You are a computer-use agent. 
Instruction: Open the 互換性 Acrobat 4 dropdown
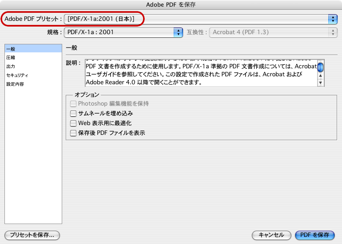click(273, 32)
